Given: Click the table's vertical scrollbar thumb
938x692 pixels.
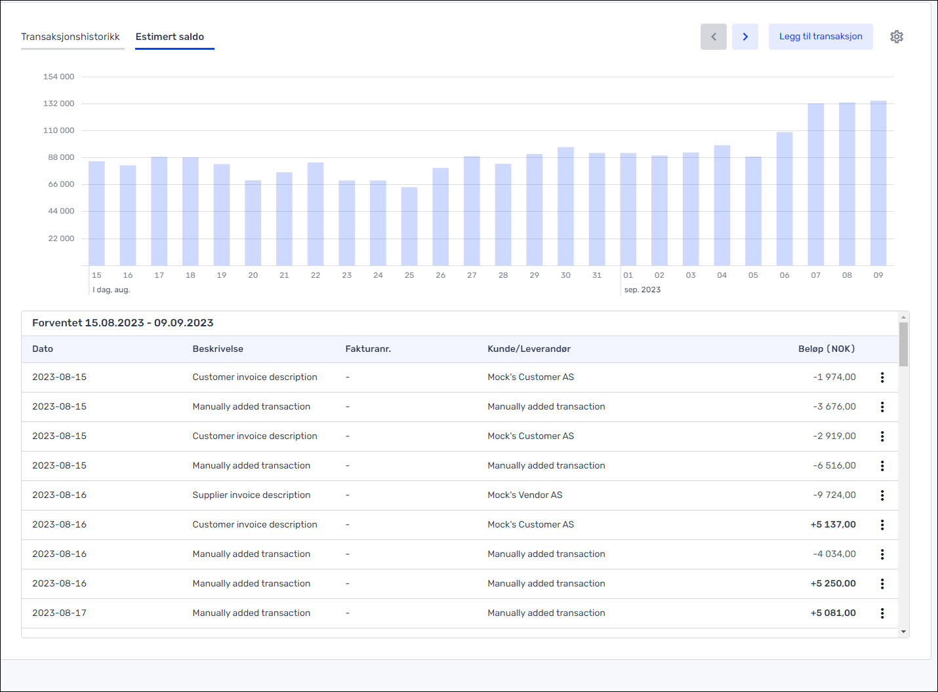Looking at the screenshot, I should [903, 344].
